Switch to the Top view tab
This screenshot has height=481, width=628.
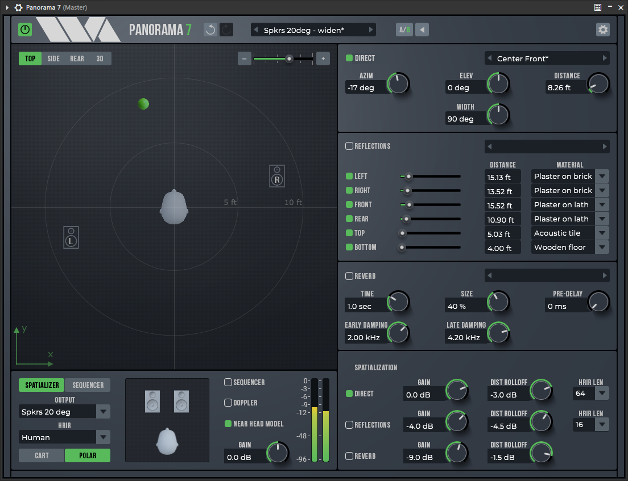pyautogui.click(x=30, y=58)
